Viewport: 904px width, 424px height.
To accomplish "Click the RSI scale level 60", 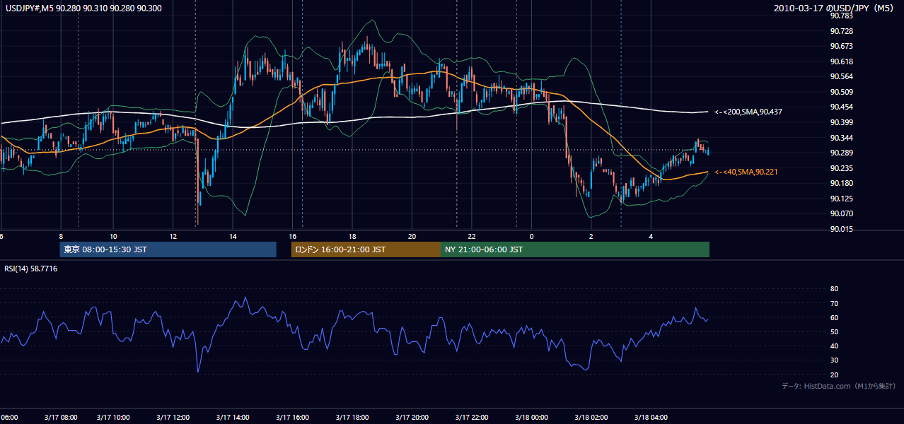I will (834, 317).
